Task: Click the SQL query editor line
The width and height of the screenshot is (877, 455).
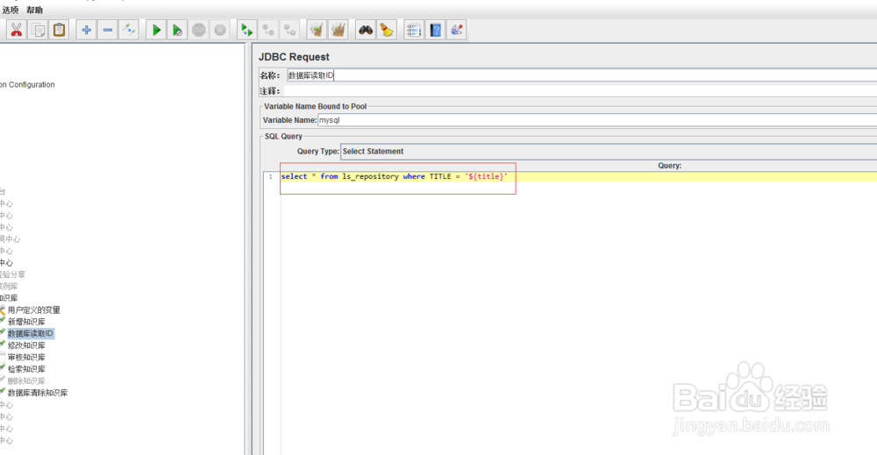Action: [578, 176]
